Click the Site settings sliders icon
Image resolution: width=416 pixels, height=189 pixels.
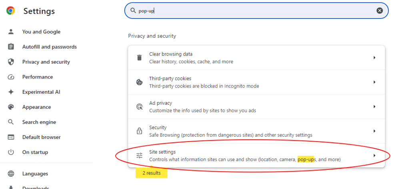(x=139, y=156)
